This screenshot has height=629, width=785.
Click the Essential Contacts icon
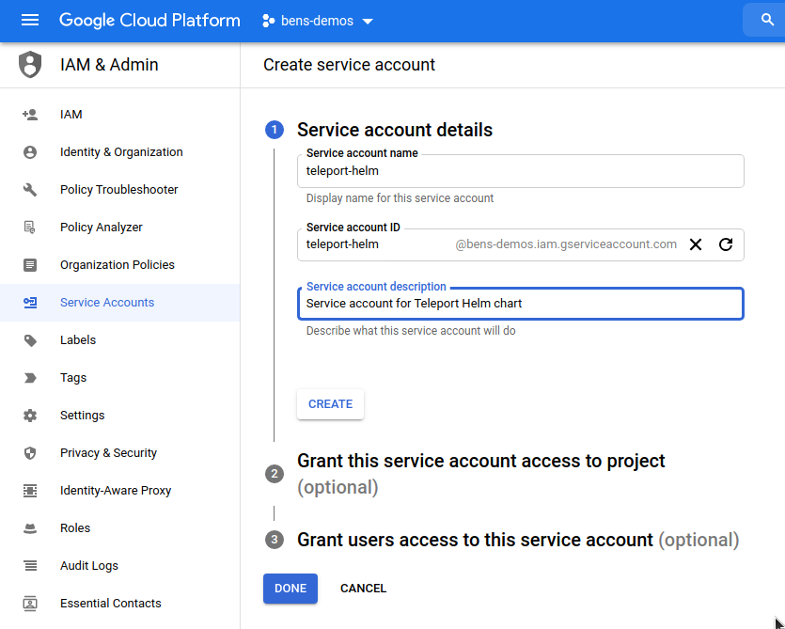29,603
